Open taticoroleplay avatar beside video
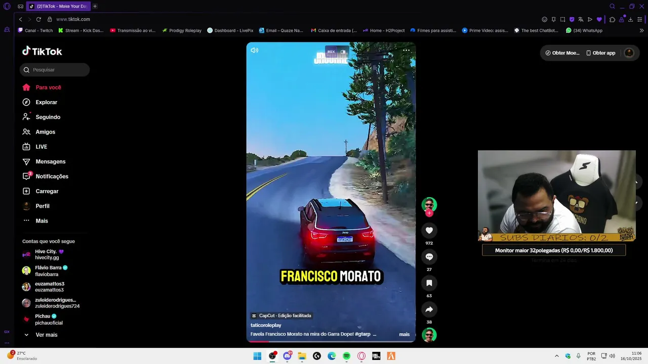The image size is (648, 364). click(x=429, y=204)
